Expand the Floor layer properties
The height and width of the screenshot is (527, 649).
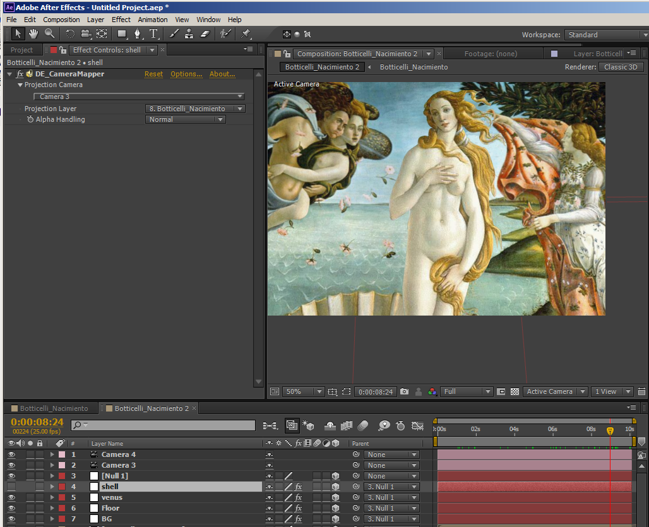click(x=52, y=508)
